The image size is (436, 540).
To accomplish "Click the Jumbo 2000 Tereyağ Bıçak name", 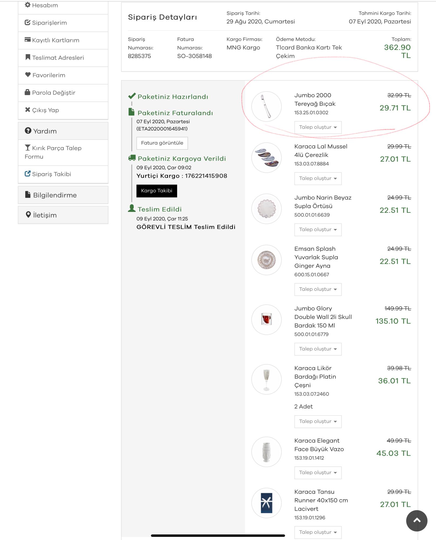I will (x=315, y=99).
